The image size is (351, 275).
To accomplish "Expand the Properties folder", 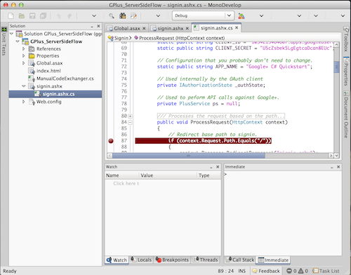I will tap(23, 56).
